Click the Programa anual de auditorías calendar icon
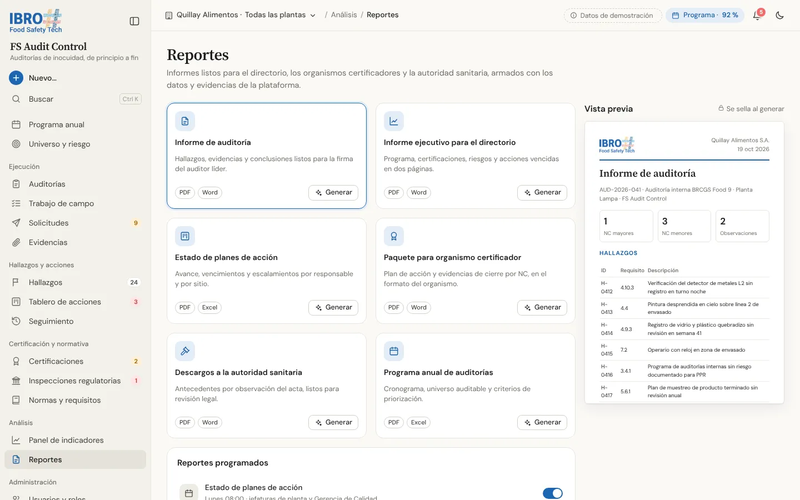The height and width of the screenshot is (500, 800). pyautogui.click(x=394, y=351)
